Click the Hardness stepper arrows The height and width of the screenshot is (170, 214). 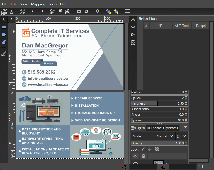186,103
